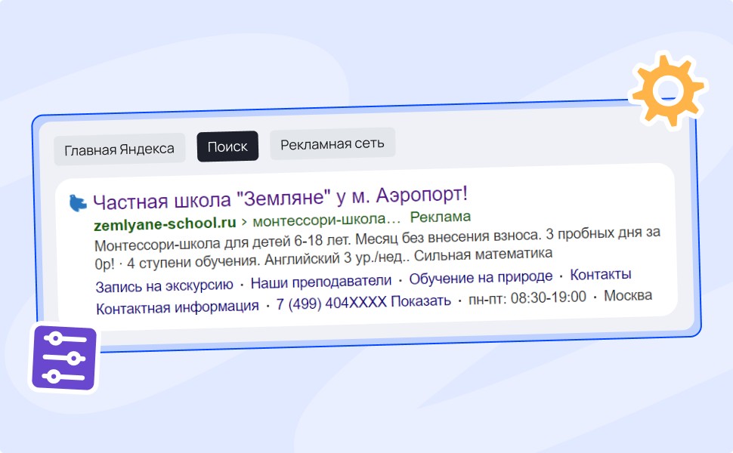
Task: Select the Поиск tab
Action: (x=227, y=146)
